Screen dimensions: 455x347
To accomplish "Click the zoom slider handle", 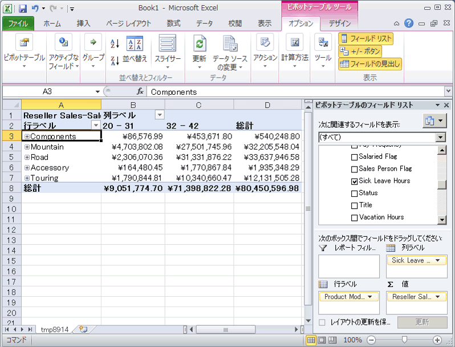I will [404, 340].
